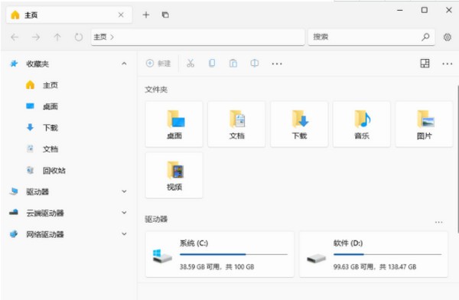Add a new tab with plus icon

[x=146, y=15]
